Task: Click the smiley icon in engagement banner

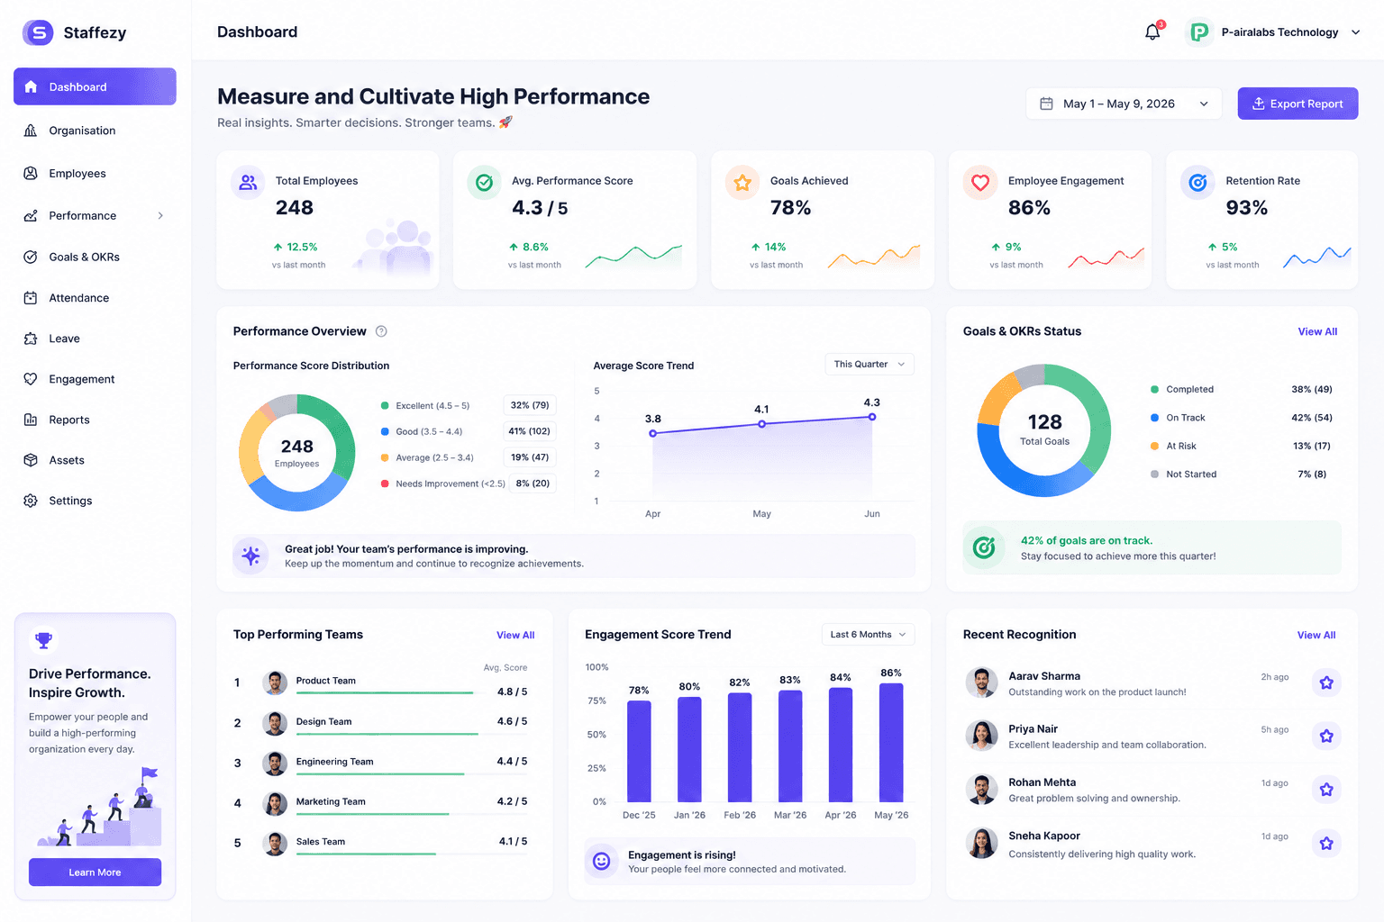Action: pyautogui.click(x=602, y=862)
